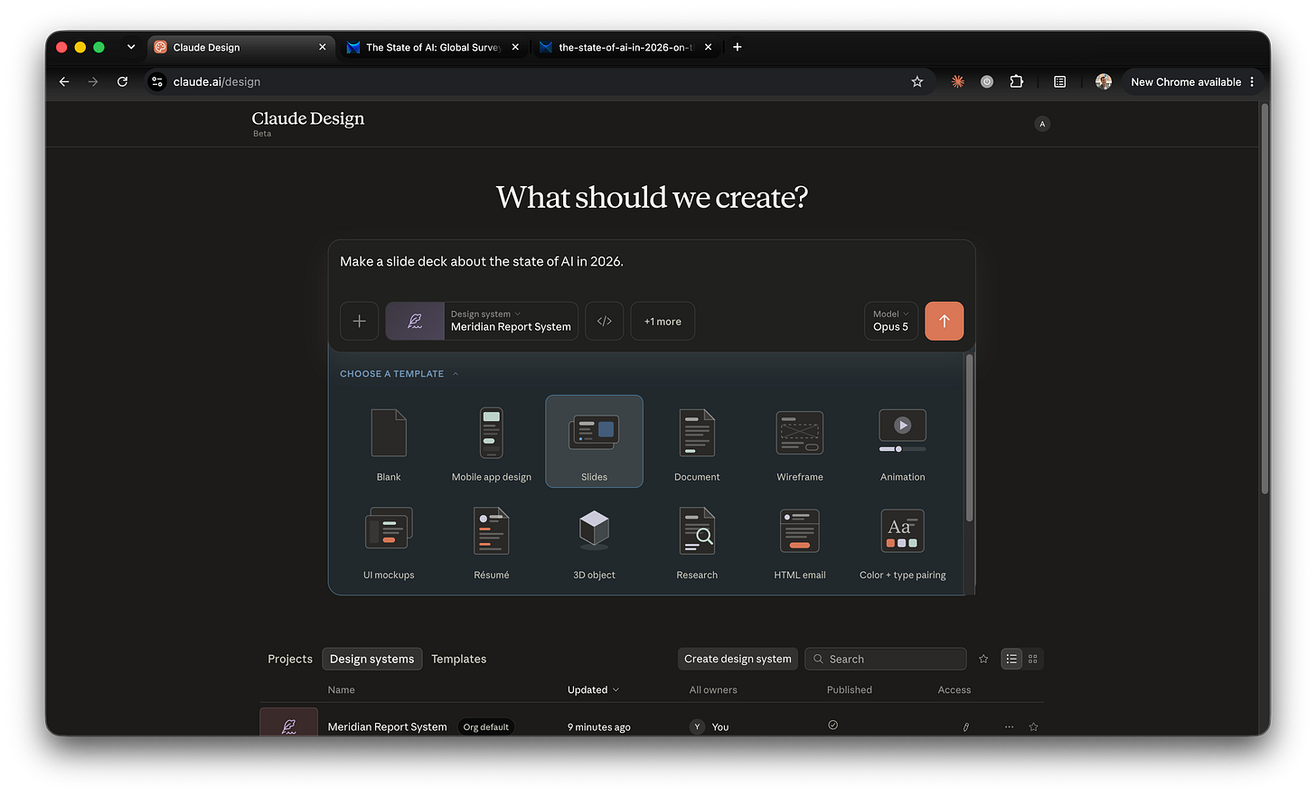The image size is (1316, 796).
Task: Select the Design systems tab
Action: coord(371,659)
